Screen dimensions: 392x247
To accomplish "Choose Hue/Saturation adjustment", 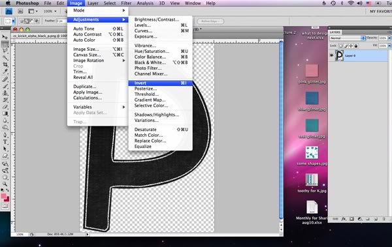I will (161, 51).
